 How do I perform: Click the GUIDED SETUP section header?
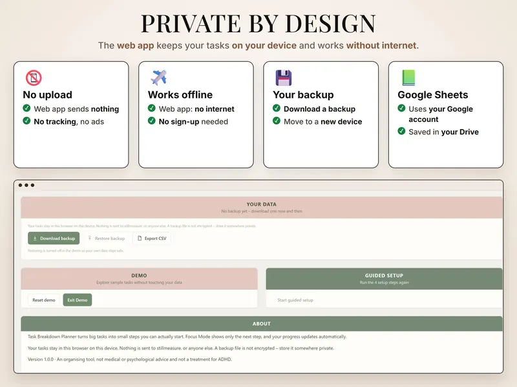coord(384,279)
